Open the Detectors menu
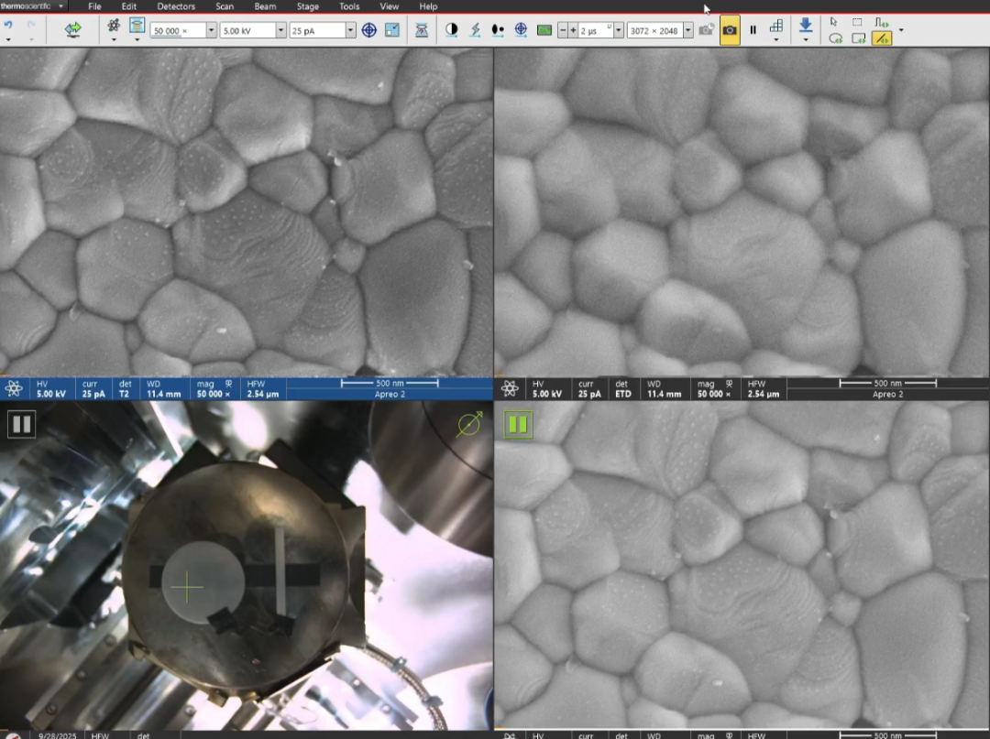The width and height of the screenshot is (990, 739). tap(176, 6)
